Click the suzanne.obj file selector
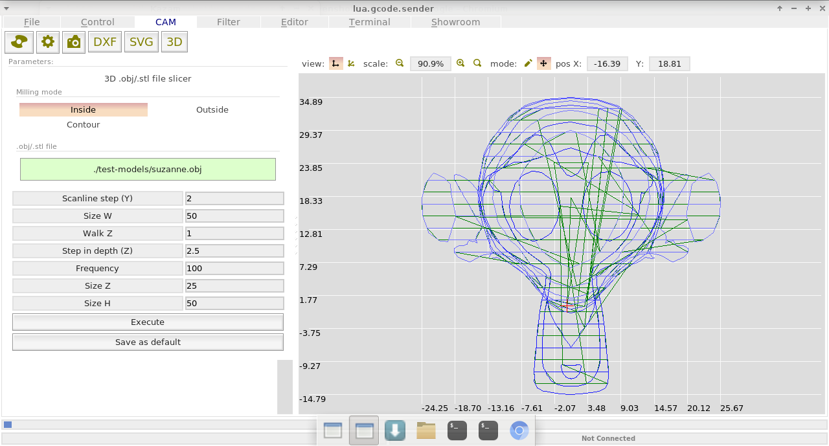Screen dimensions: 829x446 tap(148, 170)
